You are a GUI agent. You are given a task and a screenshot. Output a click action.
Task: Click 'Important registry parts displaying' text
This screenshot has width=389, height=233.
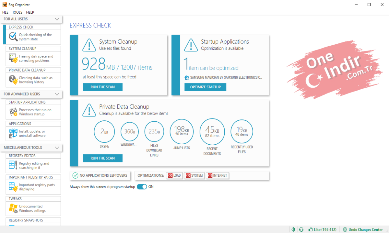click(37, 187)
